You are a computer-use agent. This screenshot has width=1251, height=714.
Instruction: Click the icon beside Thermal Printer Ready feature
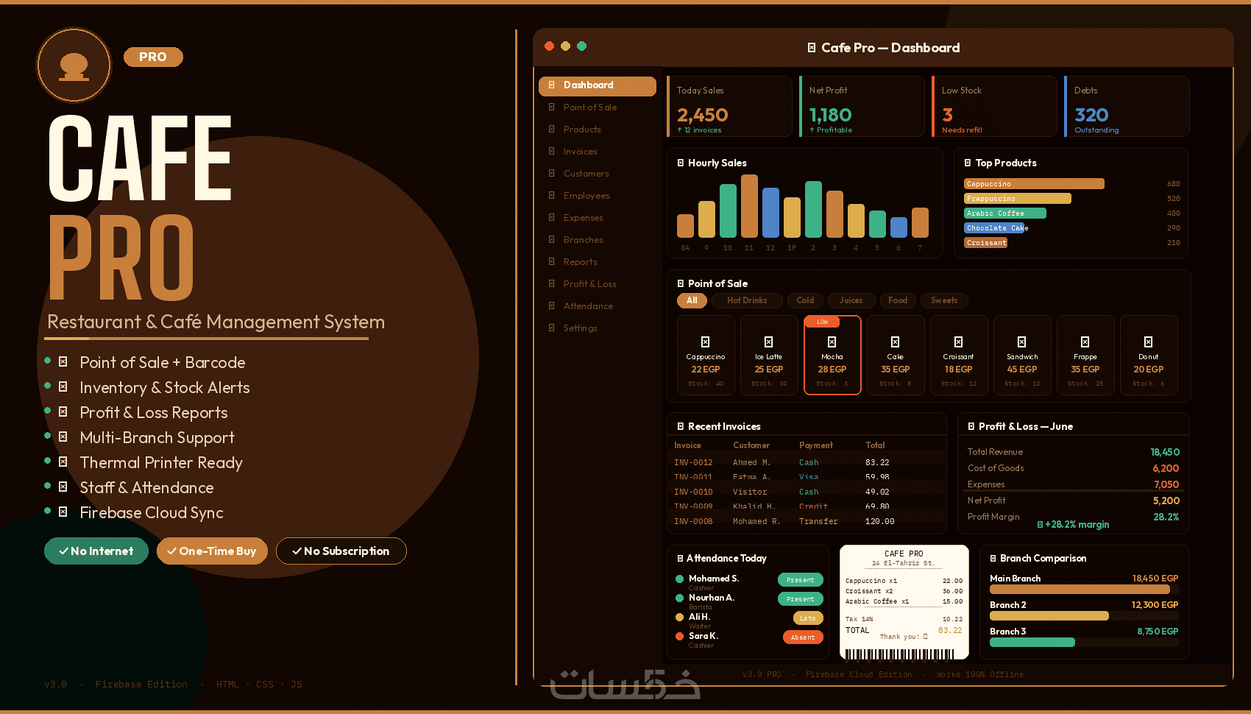point(63,462)
